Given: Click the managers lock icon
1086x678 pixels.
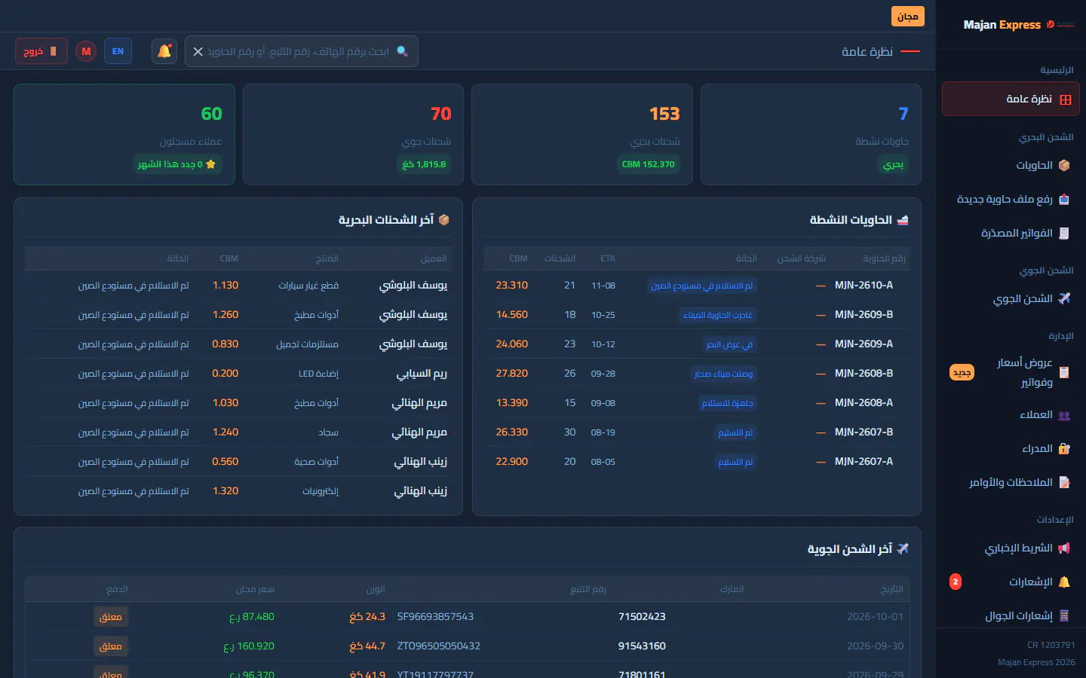Looking at the screenshot, I should point(1064,448).
